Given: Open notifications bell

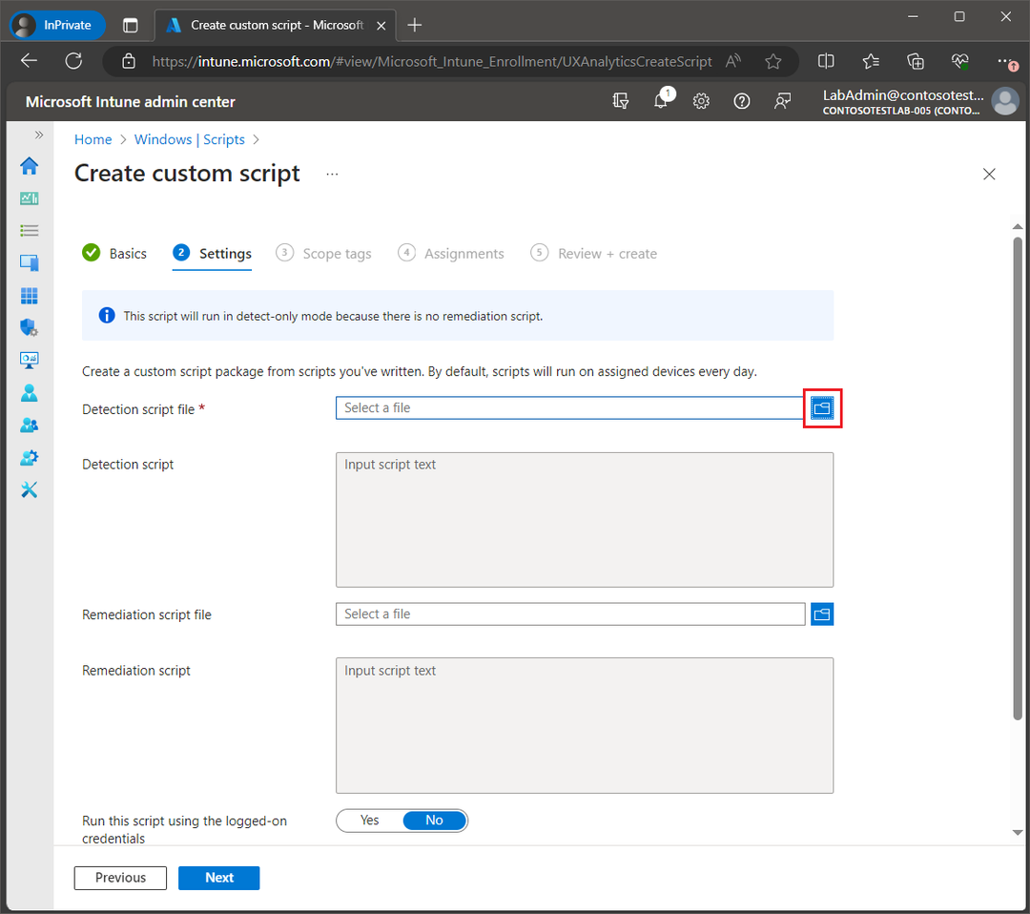Looking at the screenshot, I should [661, 100].
